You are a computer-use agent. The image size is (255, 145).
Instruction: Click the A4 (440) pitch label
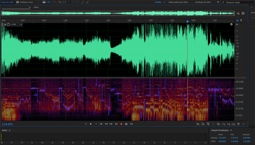[x=239, y=95]
